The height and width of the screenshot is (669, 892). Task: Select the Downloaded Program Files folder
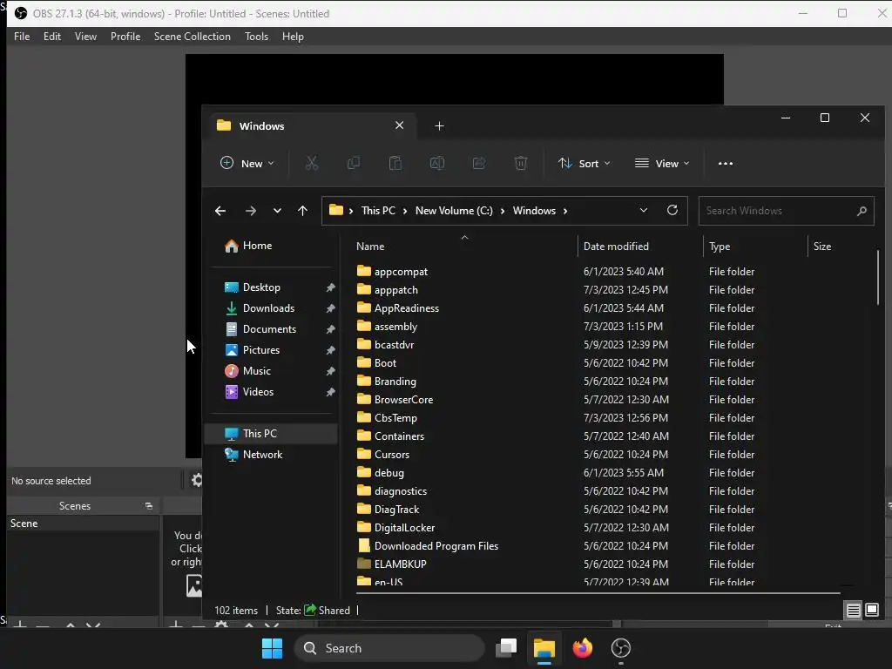coord(427,546)
